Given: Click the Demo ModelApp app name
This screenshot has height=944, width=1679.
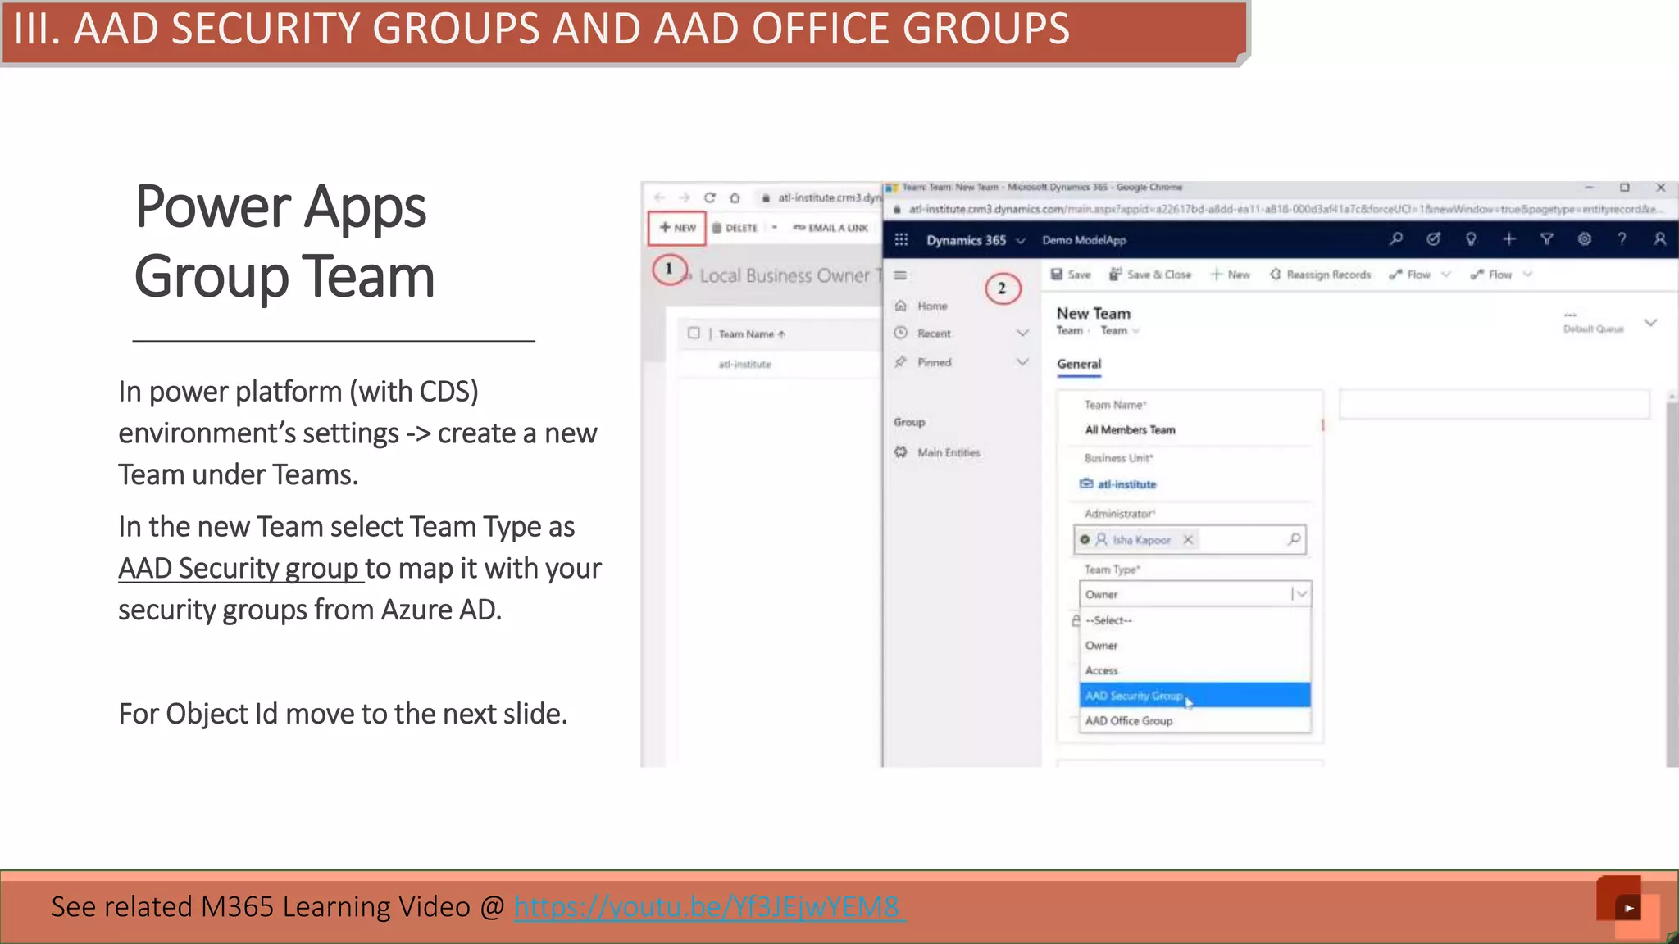Looking at the screenshot, I should [x=1084, y=240].
